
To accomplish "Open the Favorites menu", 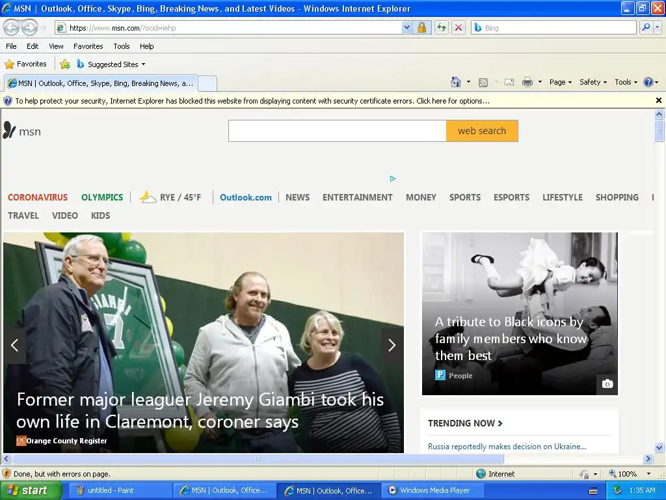I will 88,46.
